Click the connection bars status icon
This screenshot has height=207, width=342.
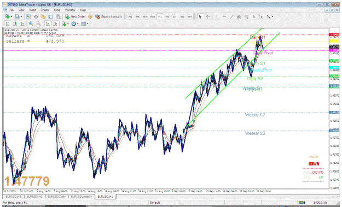click(x=302, y=203)
